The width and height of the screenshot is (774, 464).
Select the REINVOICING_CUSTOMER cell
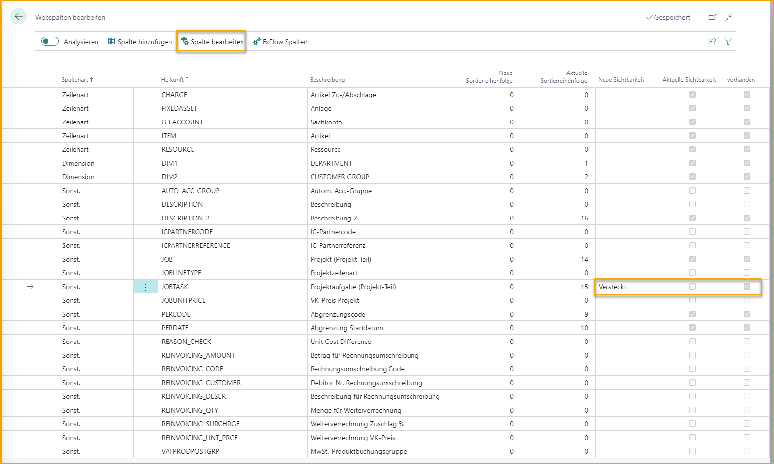pos(233,383)
